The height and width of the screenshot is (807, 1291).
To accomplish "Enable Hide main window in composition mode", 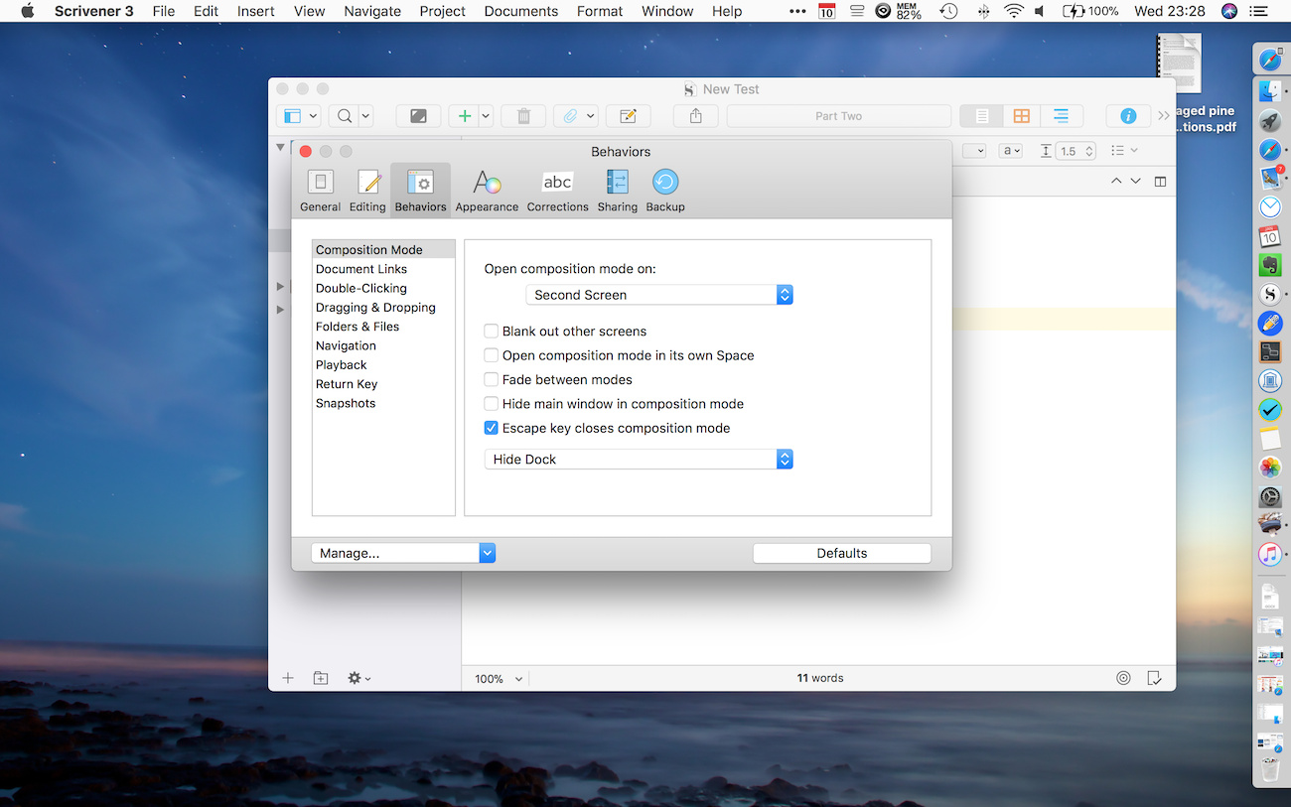I will [x=491, y=404].
